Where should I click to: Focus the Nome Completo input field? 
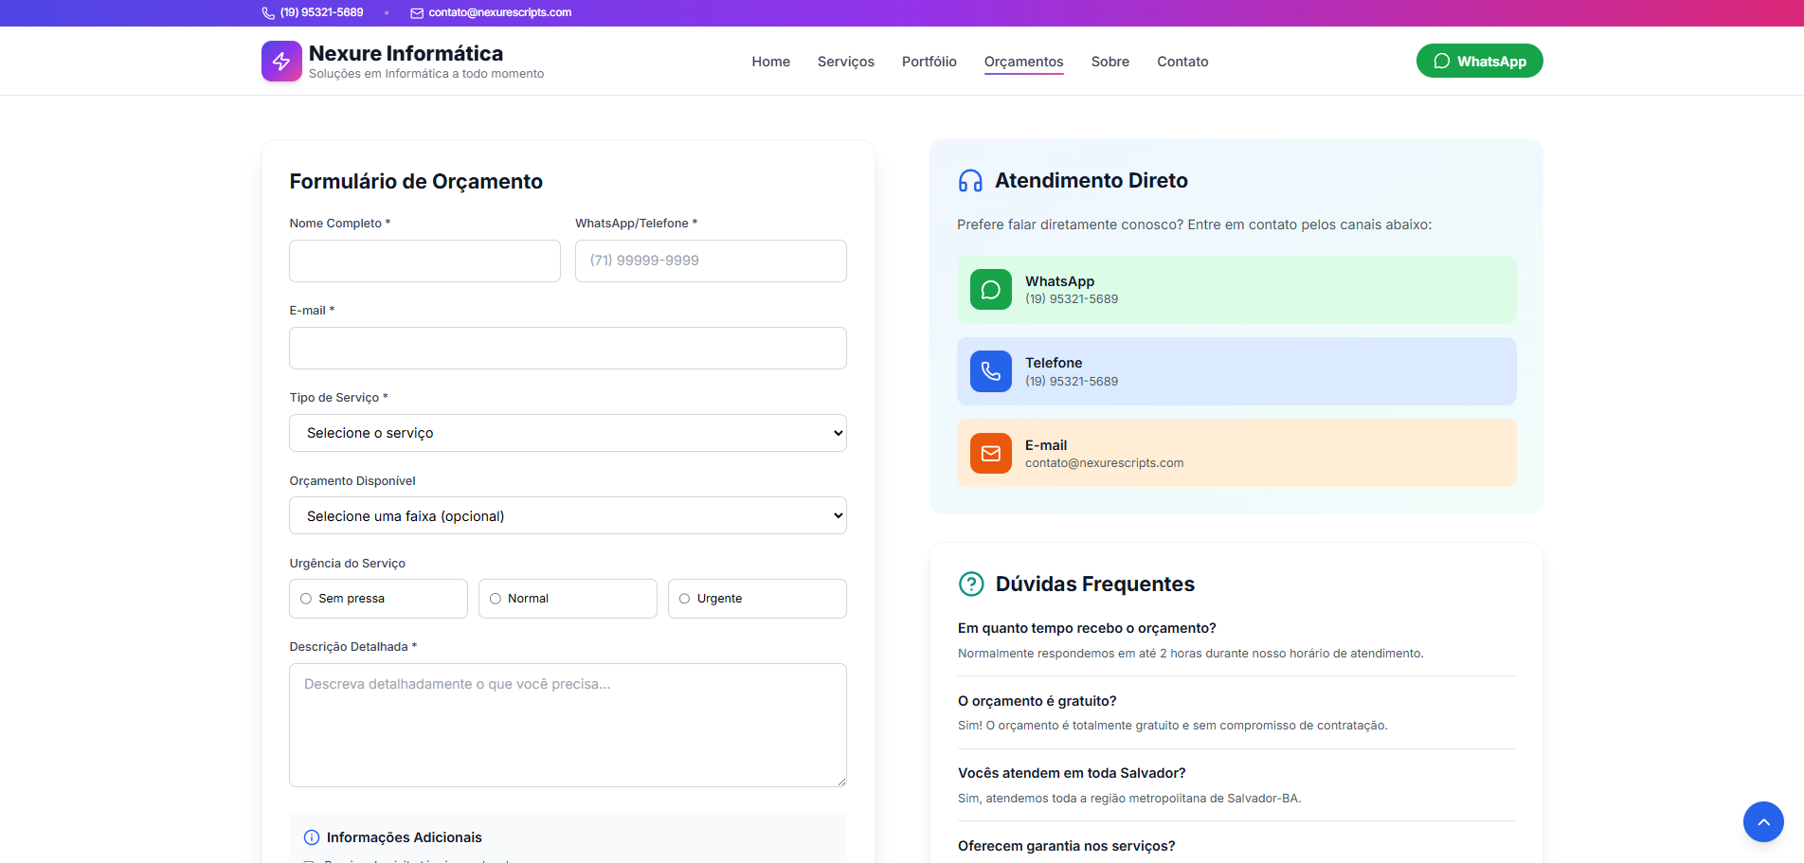coord(424,261)
